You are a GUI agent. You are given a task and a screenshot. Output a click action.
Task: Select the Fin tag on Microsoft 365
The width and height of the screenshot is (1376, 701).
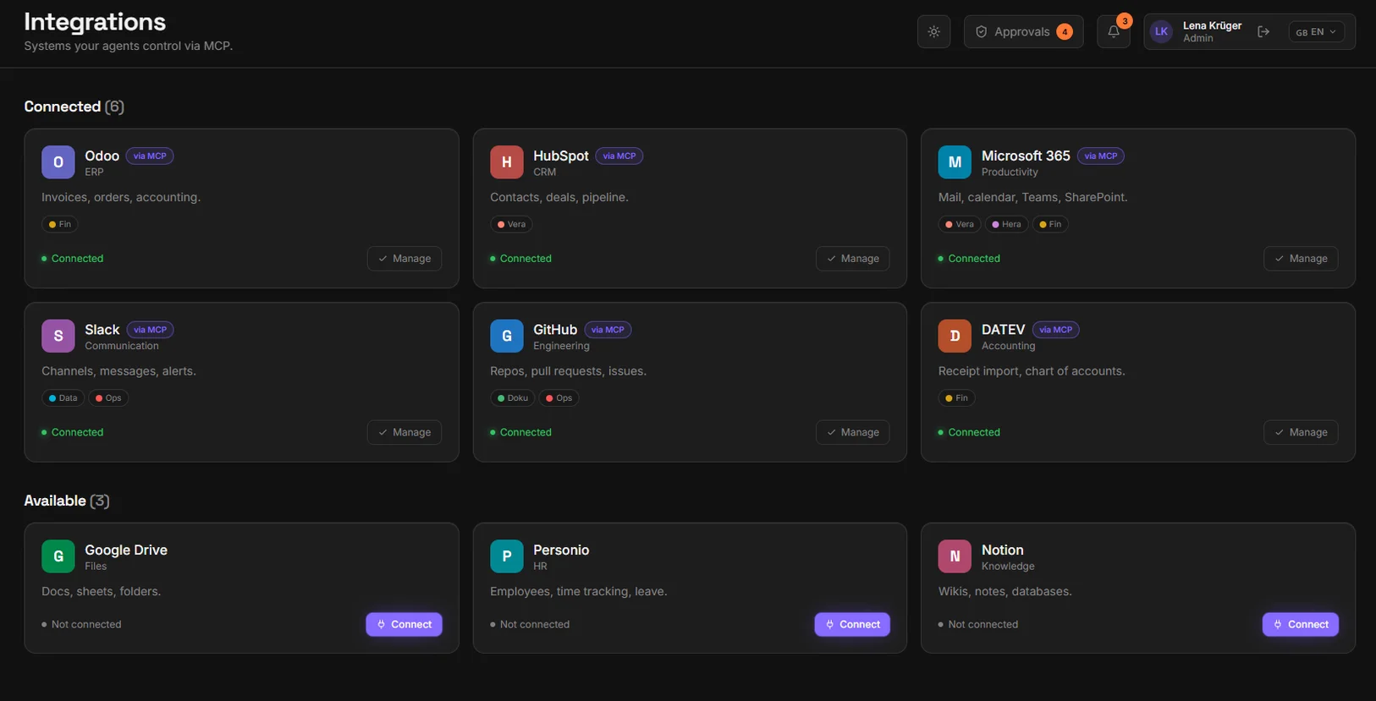pyautogui.click(x=1050, y=224)
